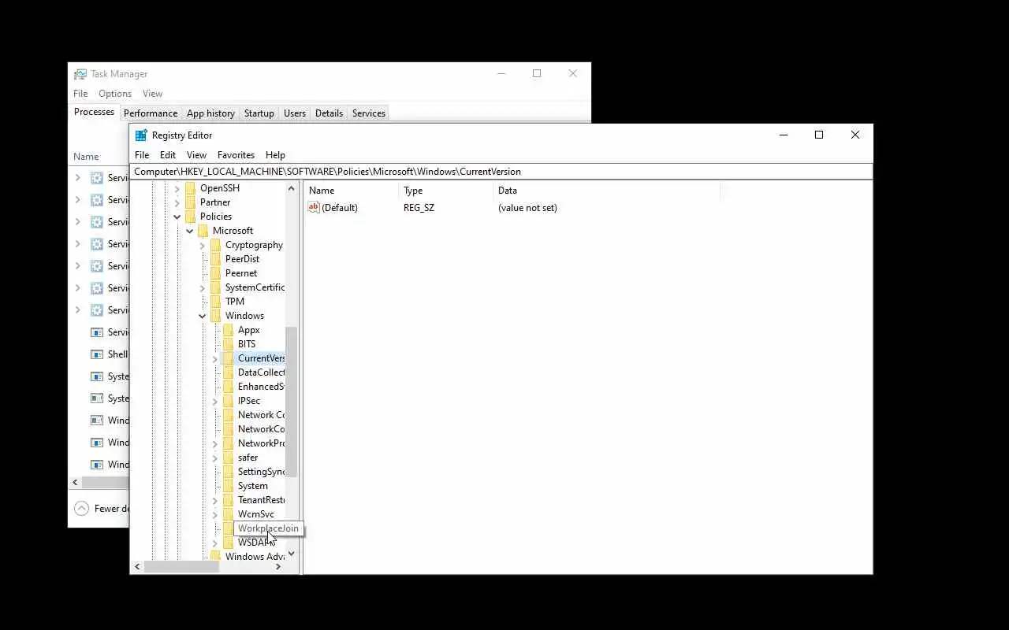Click the tree horizontal scrollbar right arrow
This screenshot has width=1009, height=630.
pyautogui.click(x=277, y=567)
